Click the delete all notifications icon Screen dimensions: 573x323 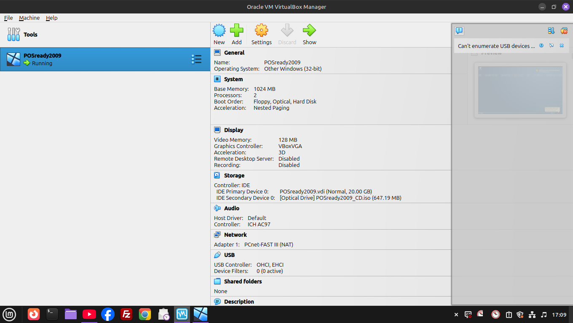(x=564, y=31)
